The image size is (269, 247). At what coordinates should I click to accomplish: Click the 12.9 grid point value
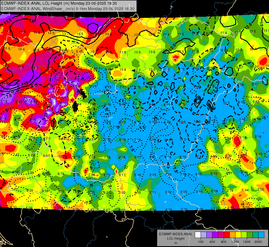(x=182, y=122)
